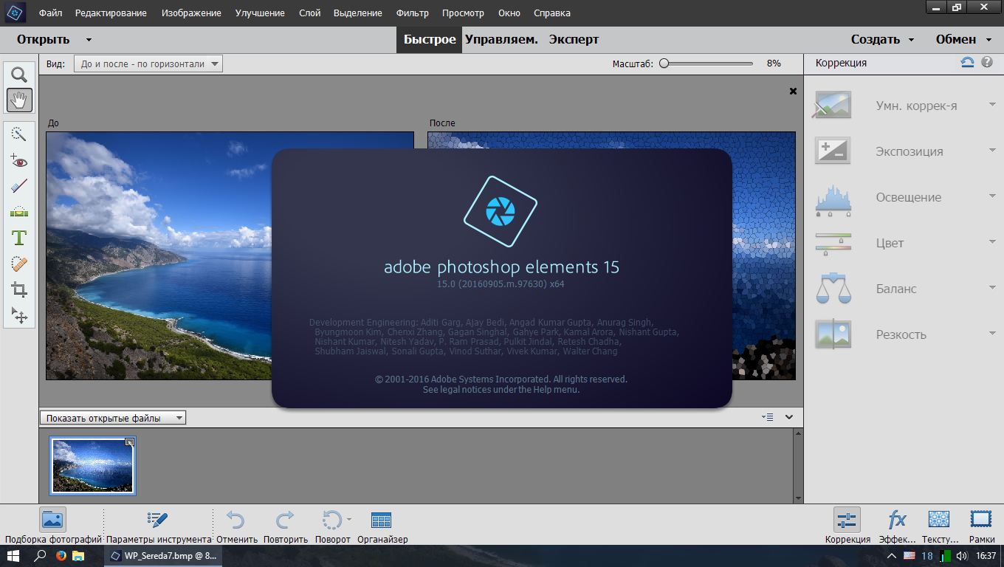
Task: Select the WP_Sereda7 thumbnail in photo bin
Action: pos(93,465)
